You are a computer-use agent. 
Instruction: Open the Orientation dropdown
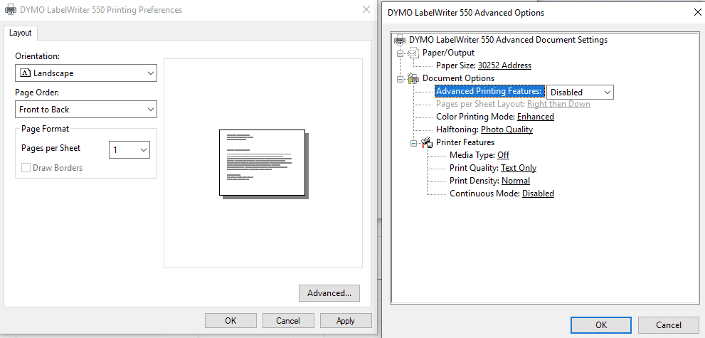pos(85,73)
